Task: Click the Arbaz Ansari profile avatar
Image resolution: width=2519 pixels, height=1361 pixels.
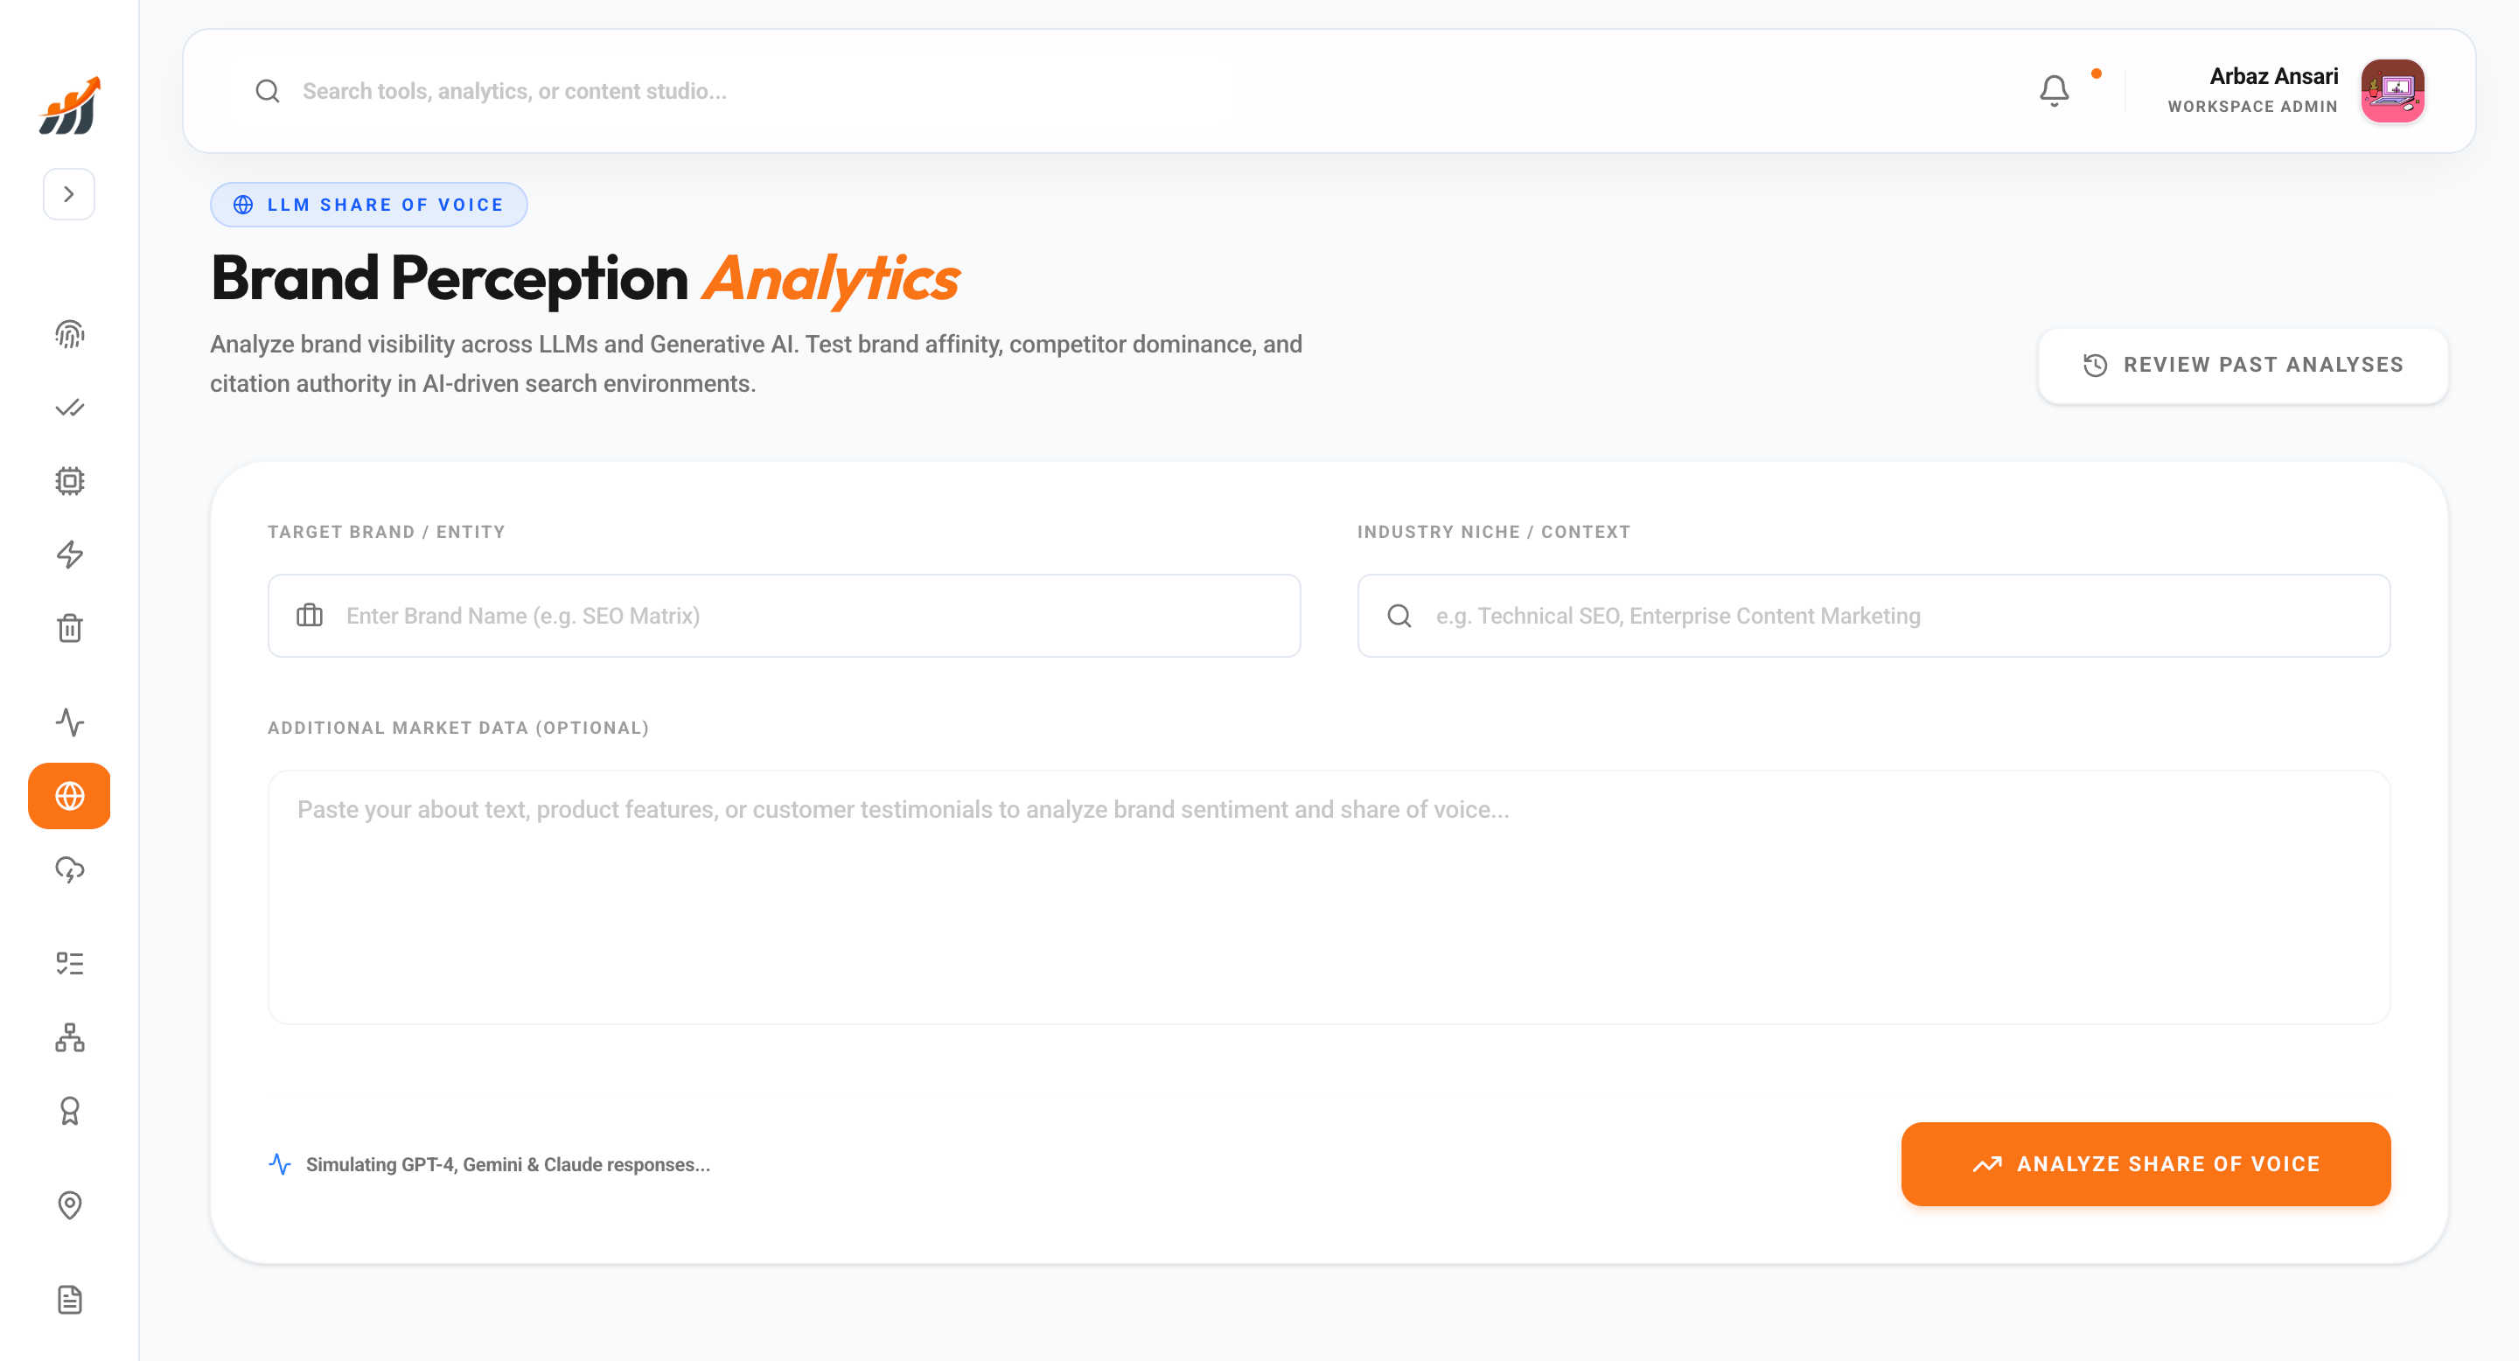Action: 2392,91
